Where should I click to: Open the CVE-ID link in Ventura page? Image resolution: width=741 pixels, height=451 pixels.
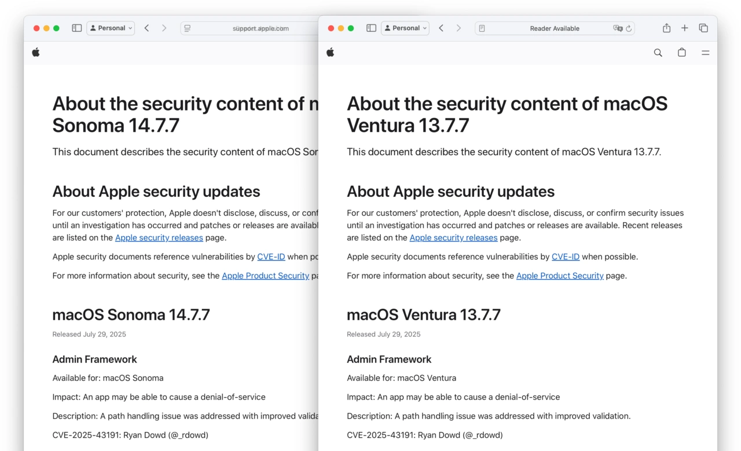[x=566, y=256]
